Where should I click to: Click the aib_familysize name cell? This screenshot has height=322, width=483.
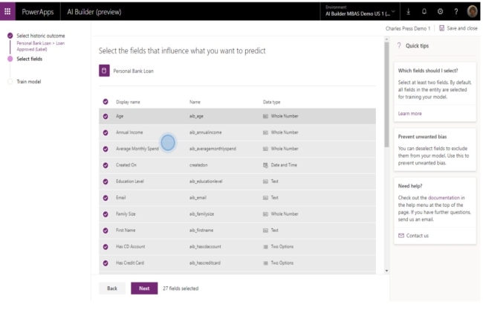(x=201, y=214)
